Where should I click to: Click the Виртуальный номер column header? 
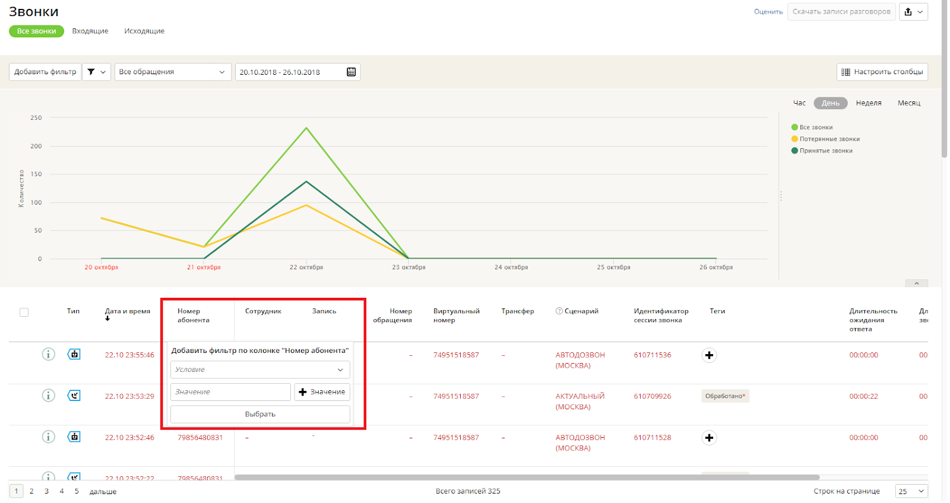tap(457, 316)
